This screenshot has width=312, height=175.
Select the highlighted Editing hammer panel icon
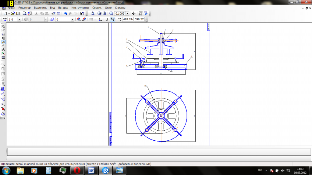coord(3,42)
